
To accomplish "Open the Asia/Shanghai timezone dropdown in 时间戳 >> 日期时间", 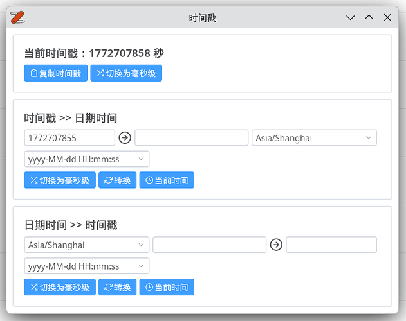I will click(x=314, y=138).
